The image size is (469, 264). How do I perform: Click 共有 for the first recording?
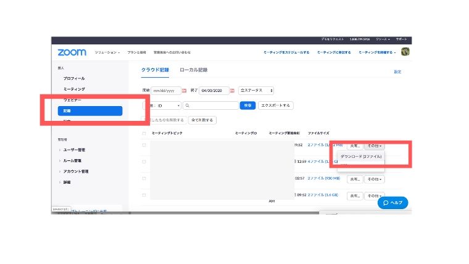pos(355,146)
